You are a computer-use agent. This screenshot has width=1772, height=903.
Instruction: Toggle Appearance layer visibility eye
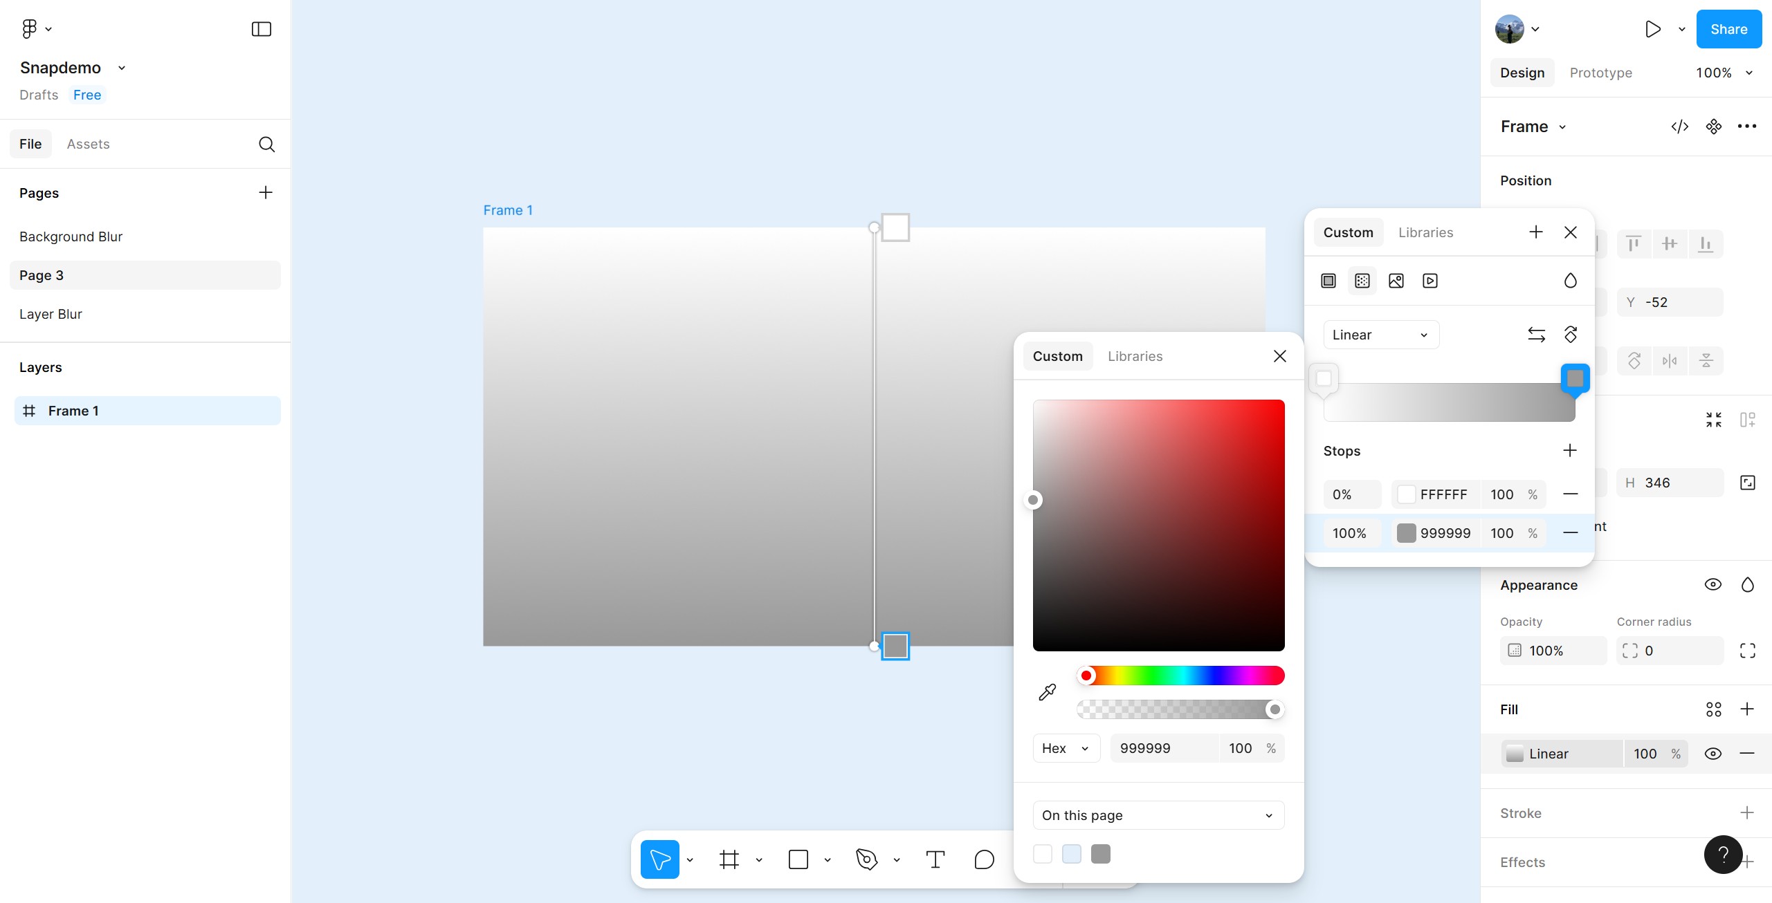click(1713, 585)
